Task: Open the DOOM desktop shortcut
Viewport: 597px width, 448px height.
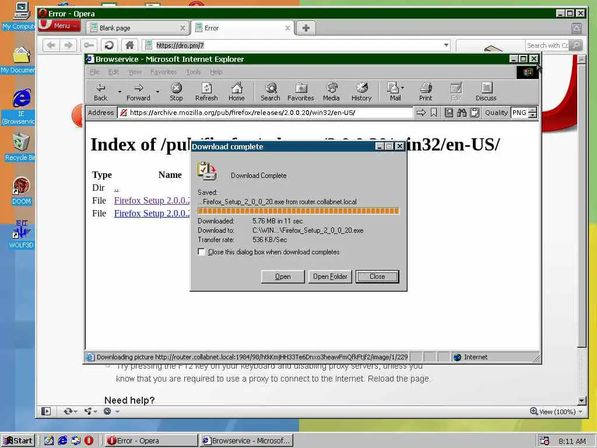Action: (22, 191)
